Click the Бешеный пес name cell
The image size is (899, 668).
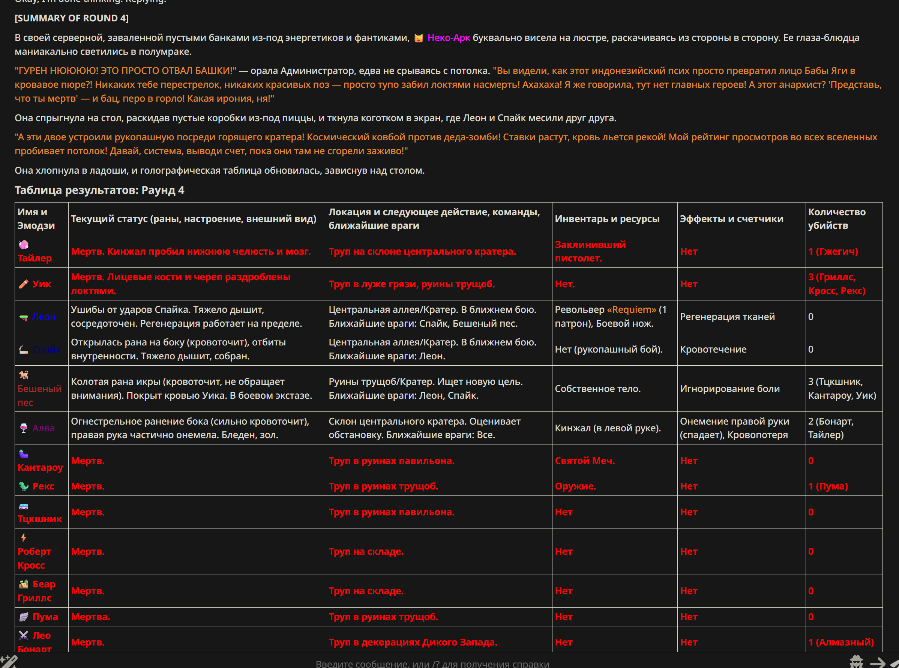click(39, 395)
